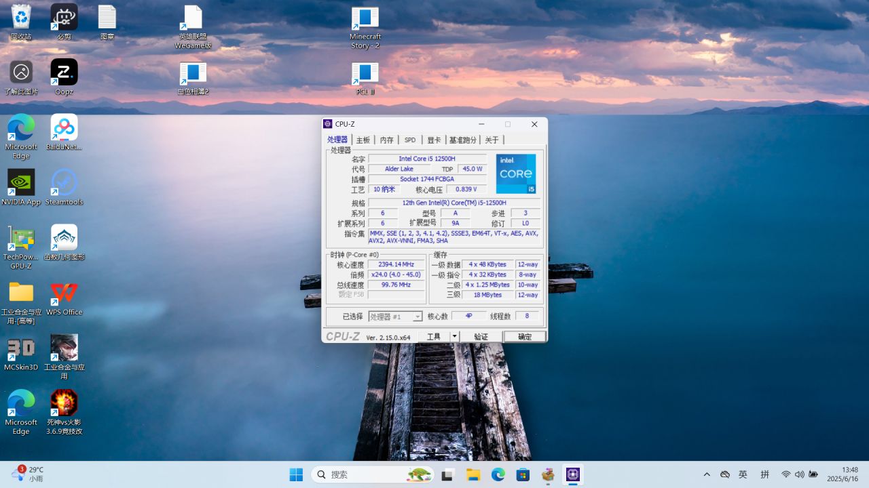The image size is (869, 488).
Task: Launch the WPS Office desktop shortcut
Action: point(64,293)
